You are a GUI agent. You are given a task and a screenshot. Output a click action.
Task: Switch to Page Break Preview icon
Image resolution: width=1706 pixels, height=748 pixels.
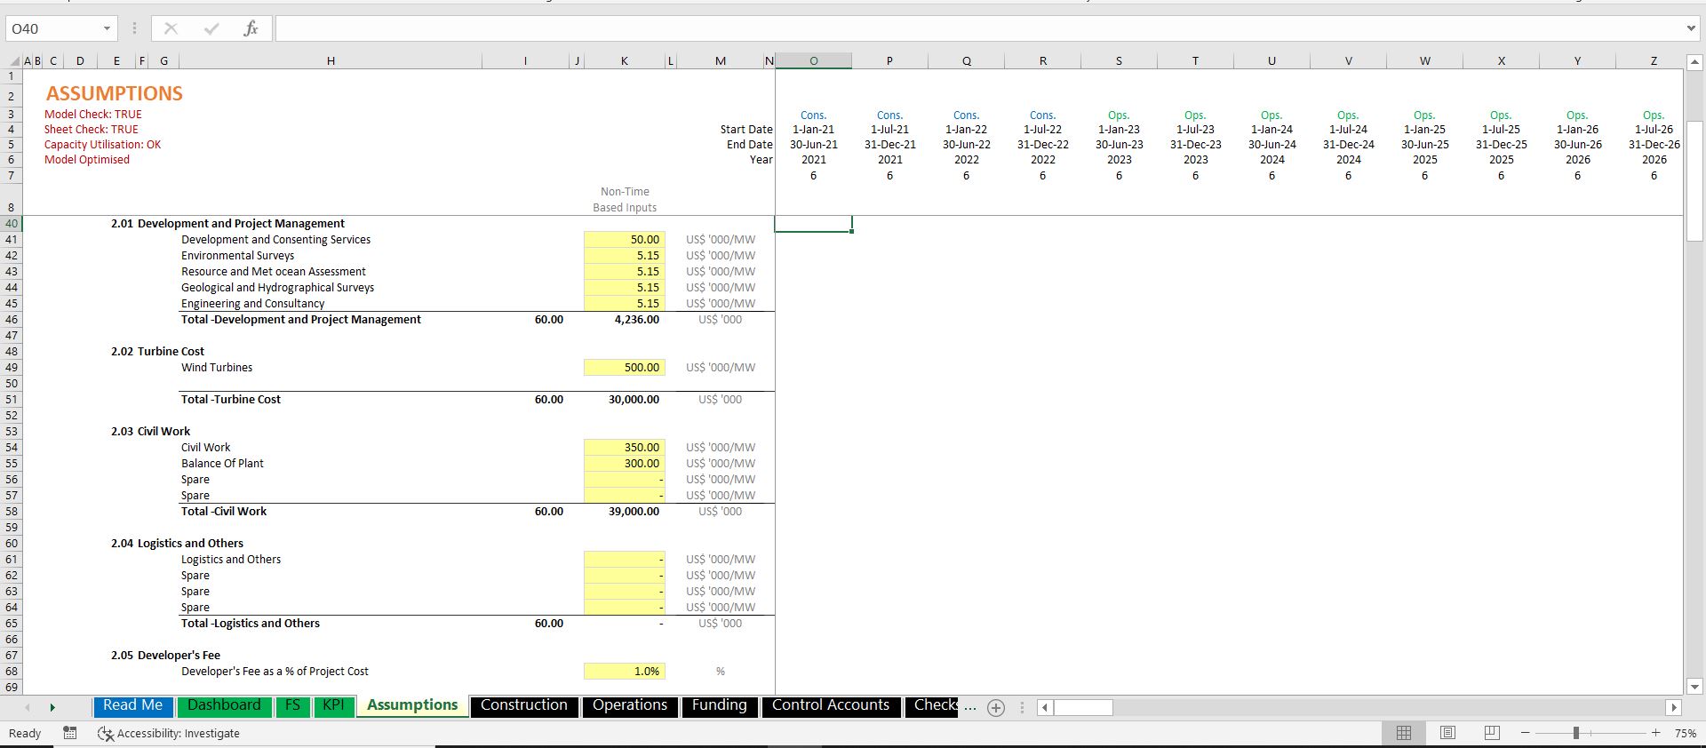(x=1492, y=733)
